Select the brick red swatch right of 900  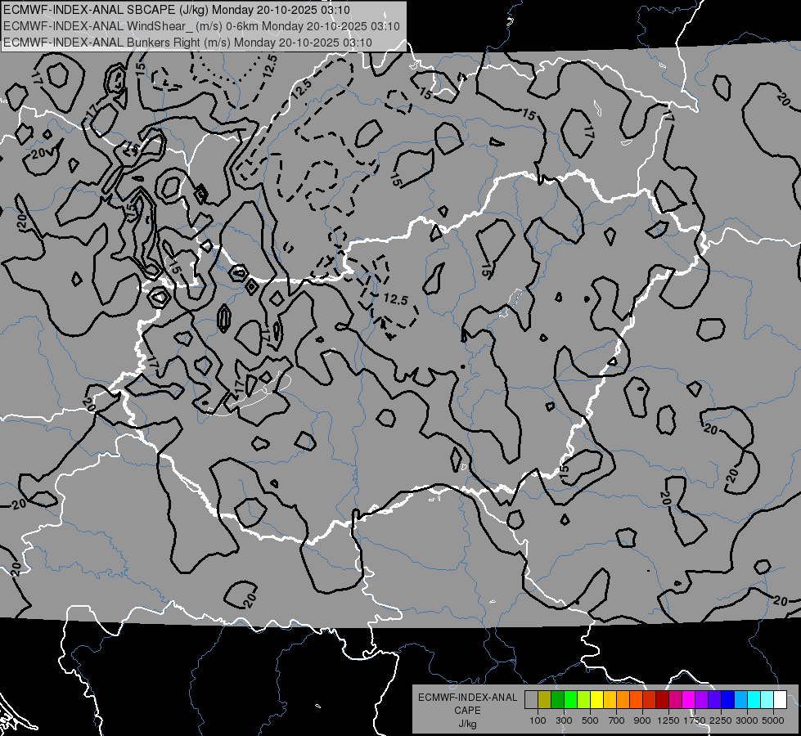(x=650, y=700)
